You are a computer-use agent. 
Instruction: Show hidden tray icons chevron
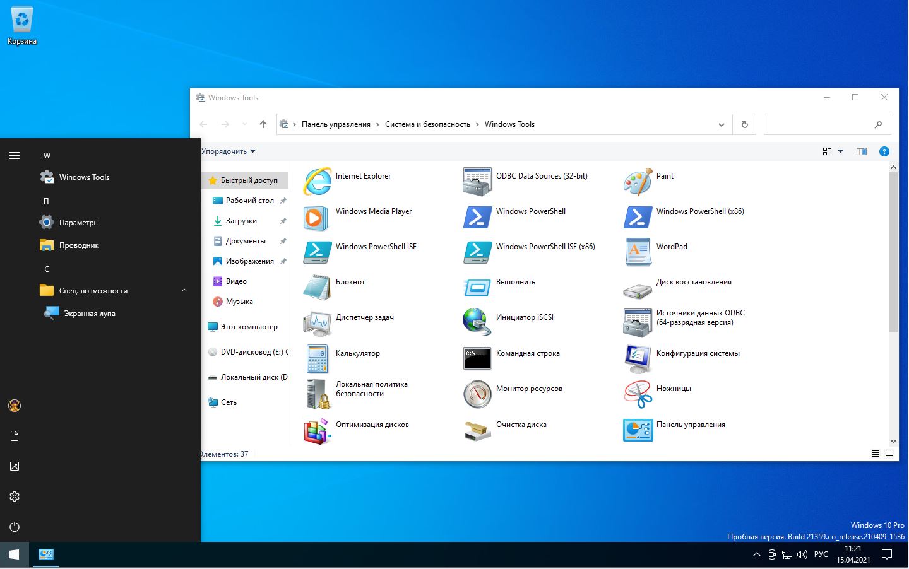click(756, 555)
